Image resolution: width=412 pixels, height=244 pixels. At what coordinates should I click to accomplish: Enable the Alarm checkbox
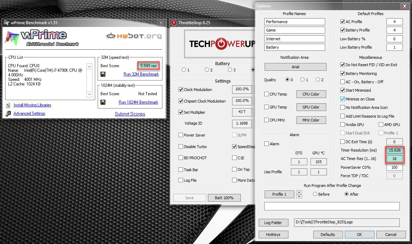[x=266, y=144]
